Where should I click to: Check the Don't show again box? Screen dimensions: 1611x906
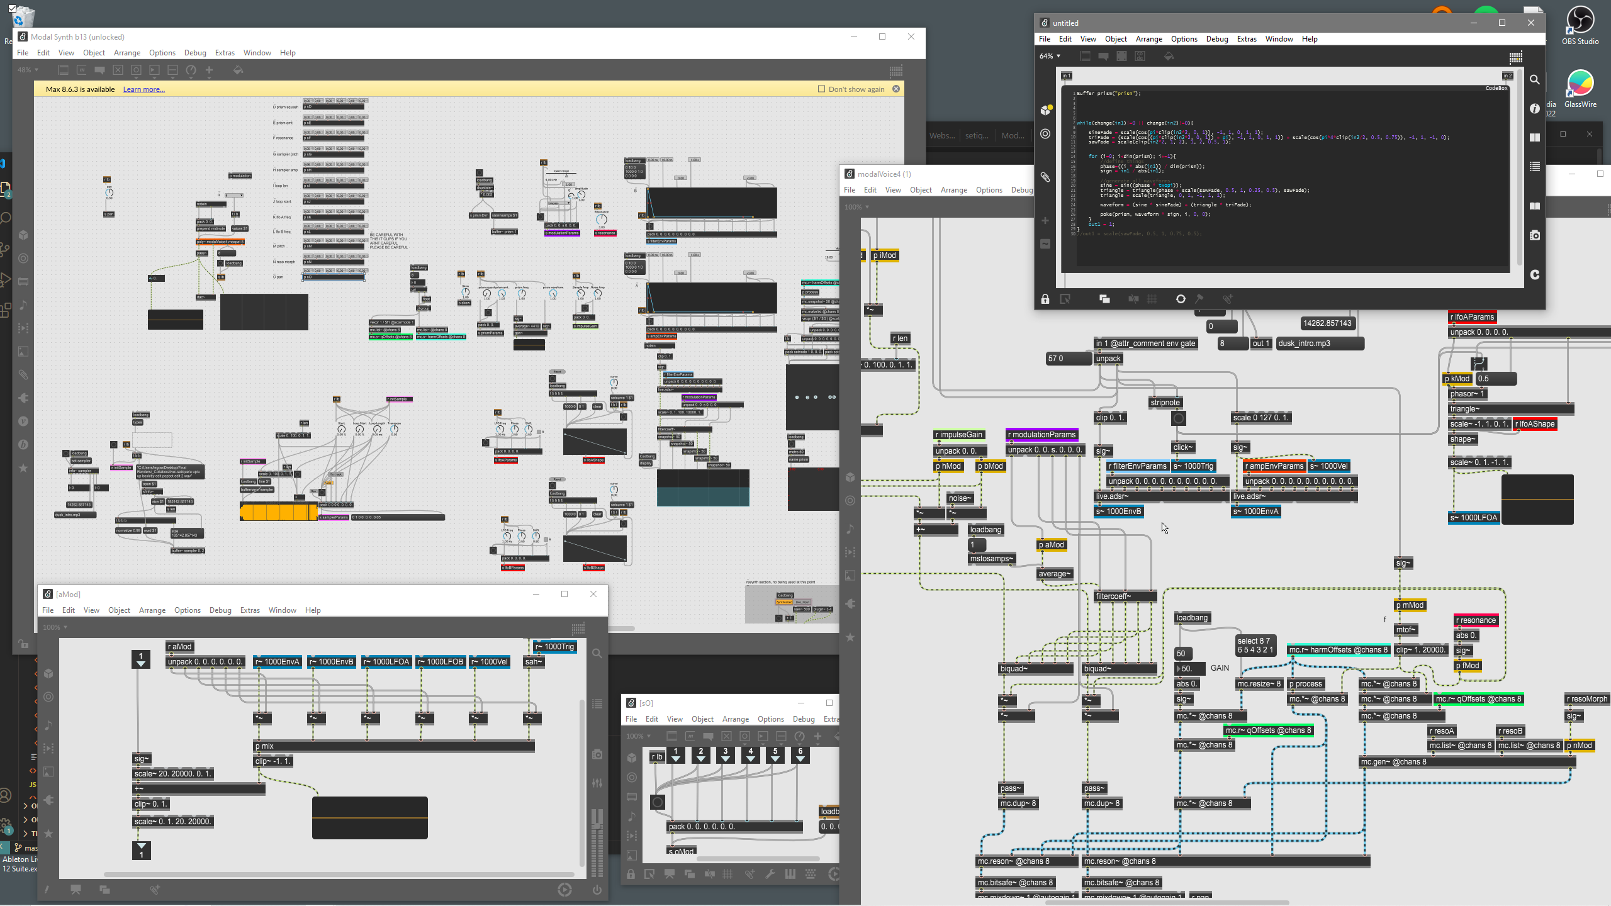[821, 89]
